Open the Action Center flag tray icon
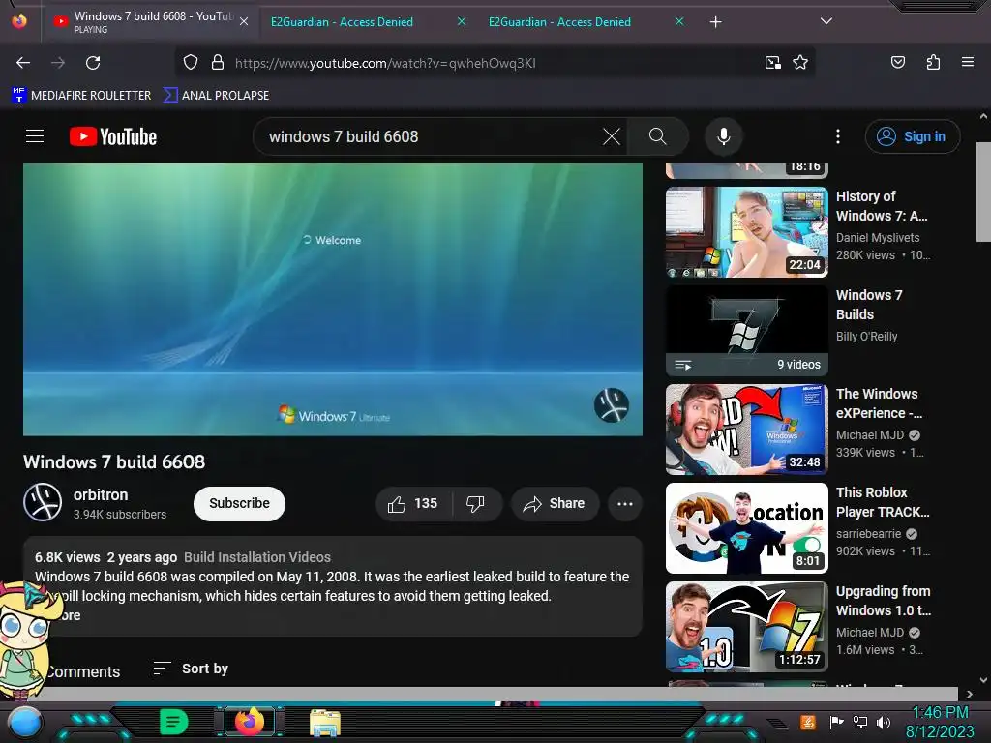 pyautogui.click(x=836, y=722)
